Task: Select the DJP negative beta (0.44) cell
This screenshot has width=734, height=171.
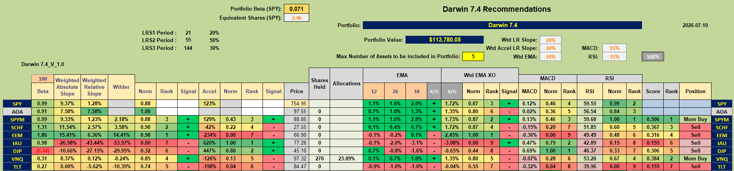Action: pyautogui.click(x=43, y=151)
